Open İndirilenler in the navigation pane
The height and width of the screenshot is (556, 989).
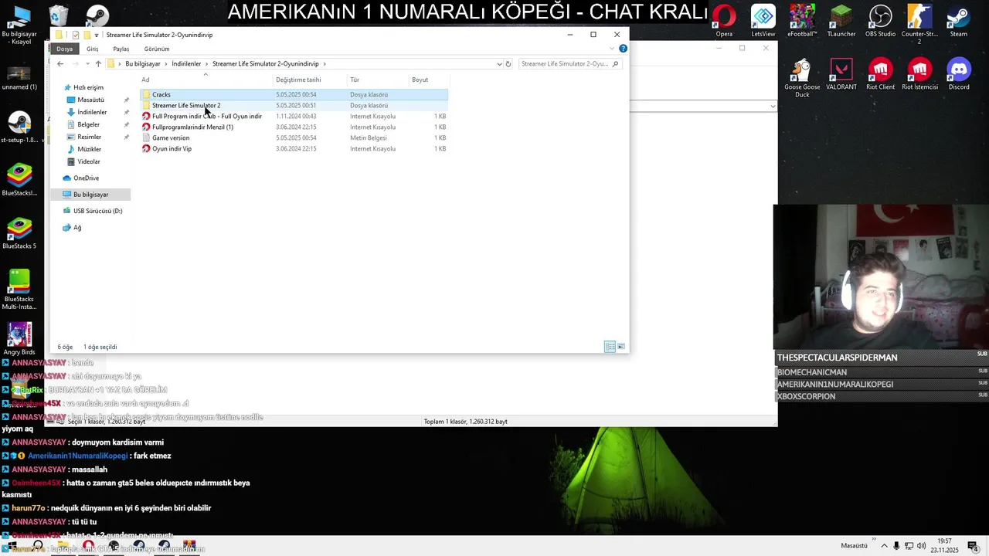92,112
